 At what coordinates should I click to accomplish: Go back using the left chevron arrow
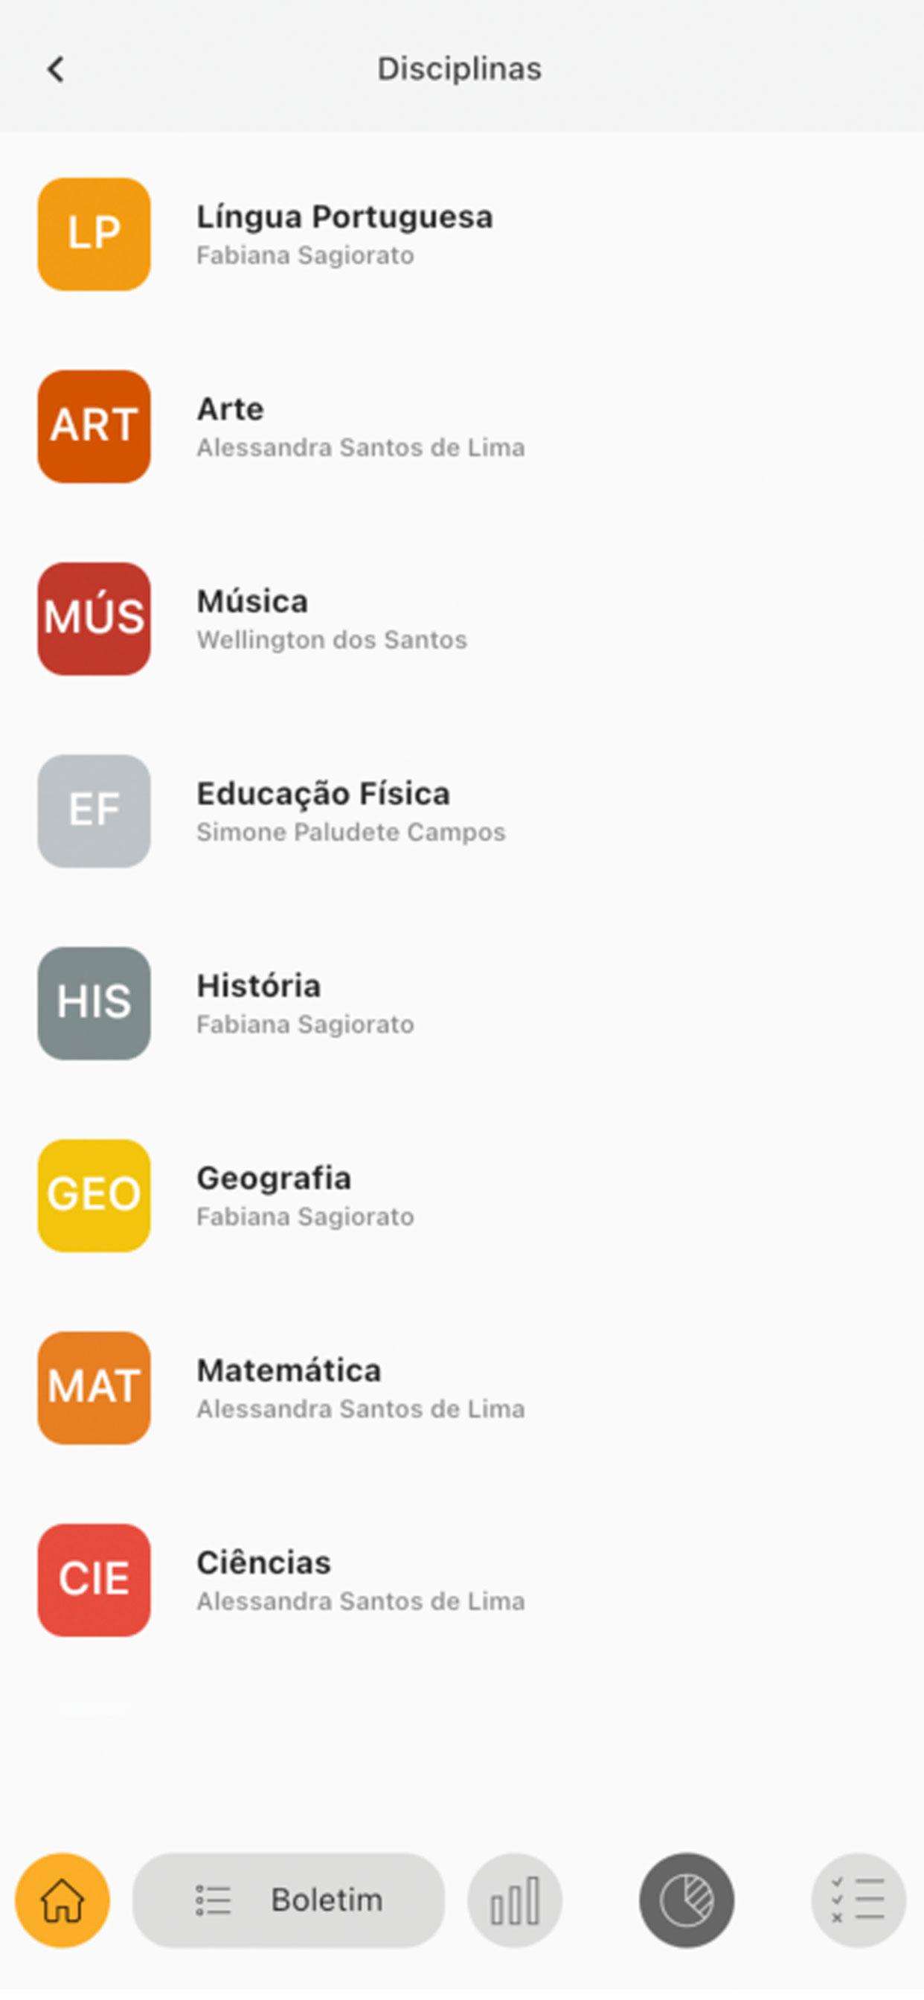pos(56,69)
